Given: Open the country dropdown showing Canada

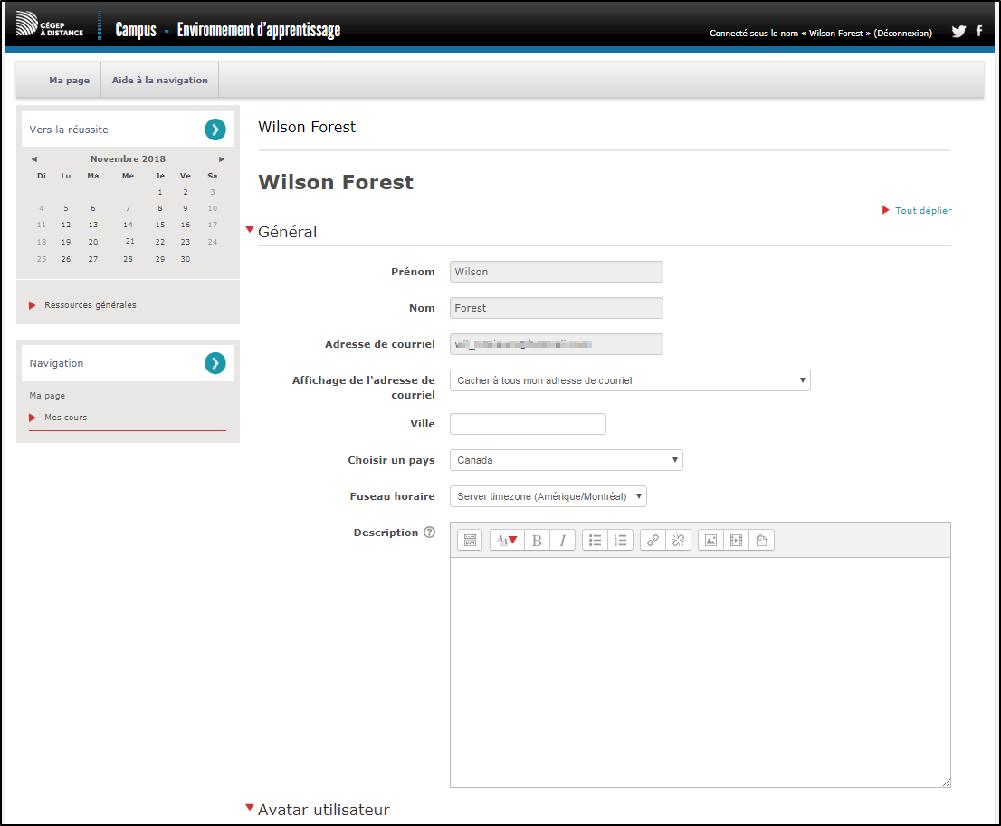Looking at the screenshot, I should pyautogui.click(x=566, y=460).
